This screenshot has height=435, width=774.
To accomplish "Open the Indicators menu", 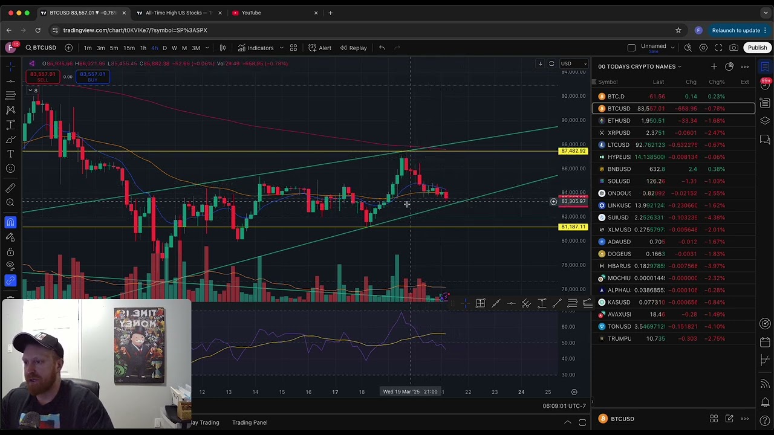I will (256, 48).
